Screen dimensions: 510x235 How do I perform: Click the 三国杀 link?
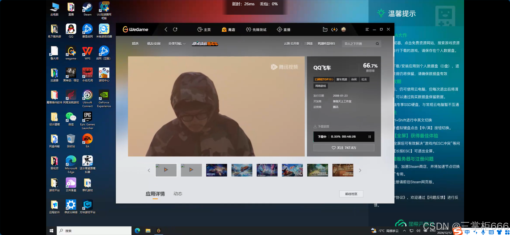click(x=308, y=44)
